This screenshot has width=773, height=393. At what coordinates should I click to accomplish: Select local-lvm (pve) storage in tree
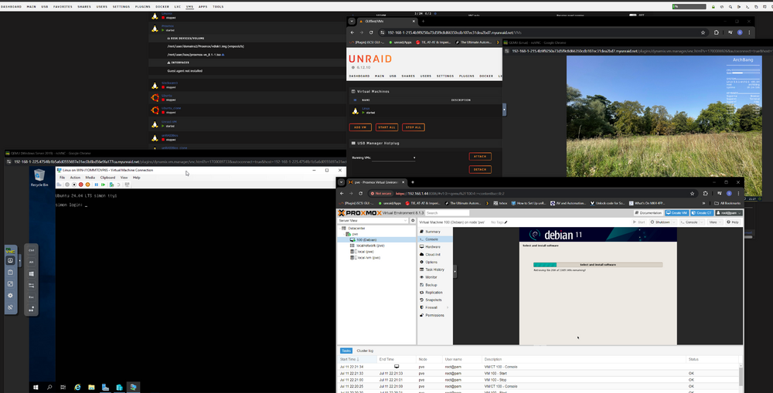(x=368, y=258)
